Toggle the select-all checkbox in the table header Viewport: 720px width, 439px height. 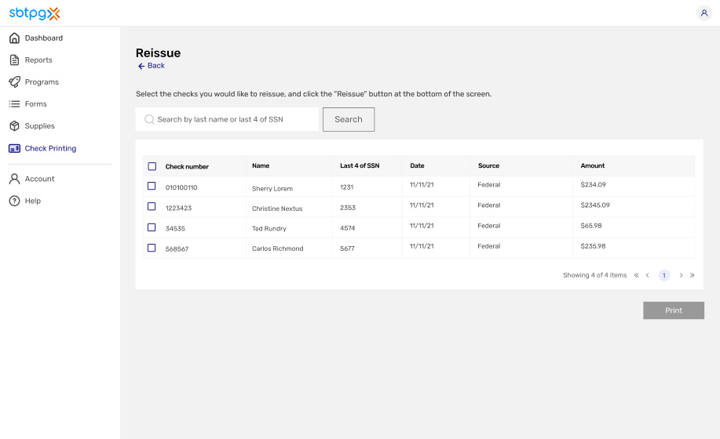(x=152, y=166)
